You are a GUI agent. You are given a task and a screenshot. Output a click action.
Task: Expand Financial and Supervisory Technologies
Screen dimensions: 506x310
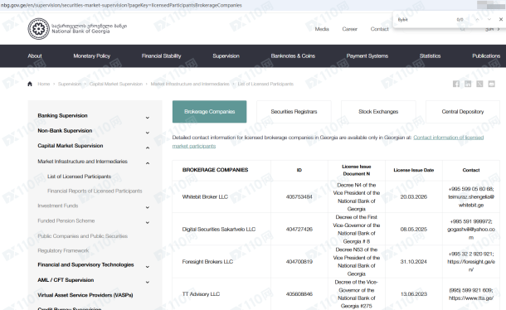click(148, 267)
